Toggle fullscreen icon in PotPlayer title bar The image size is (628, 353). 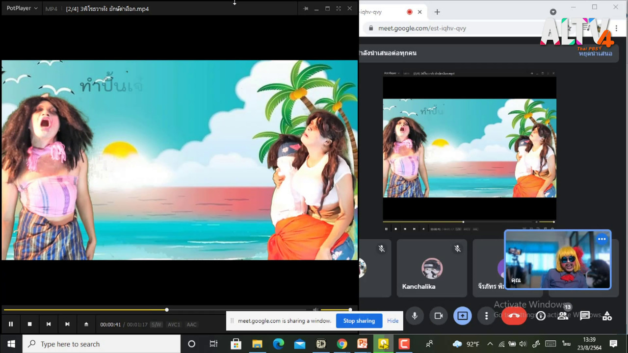point(339,8)
